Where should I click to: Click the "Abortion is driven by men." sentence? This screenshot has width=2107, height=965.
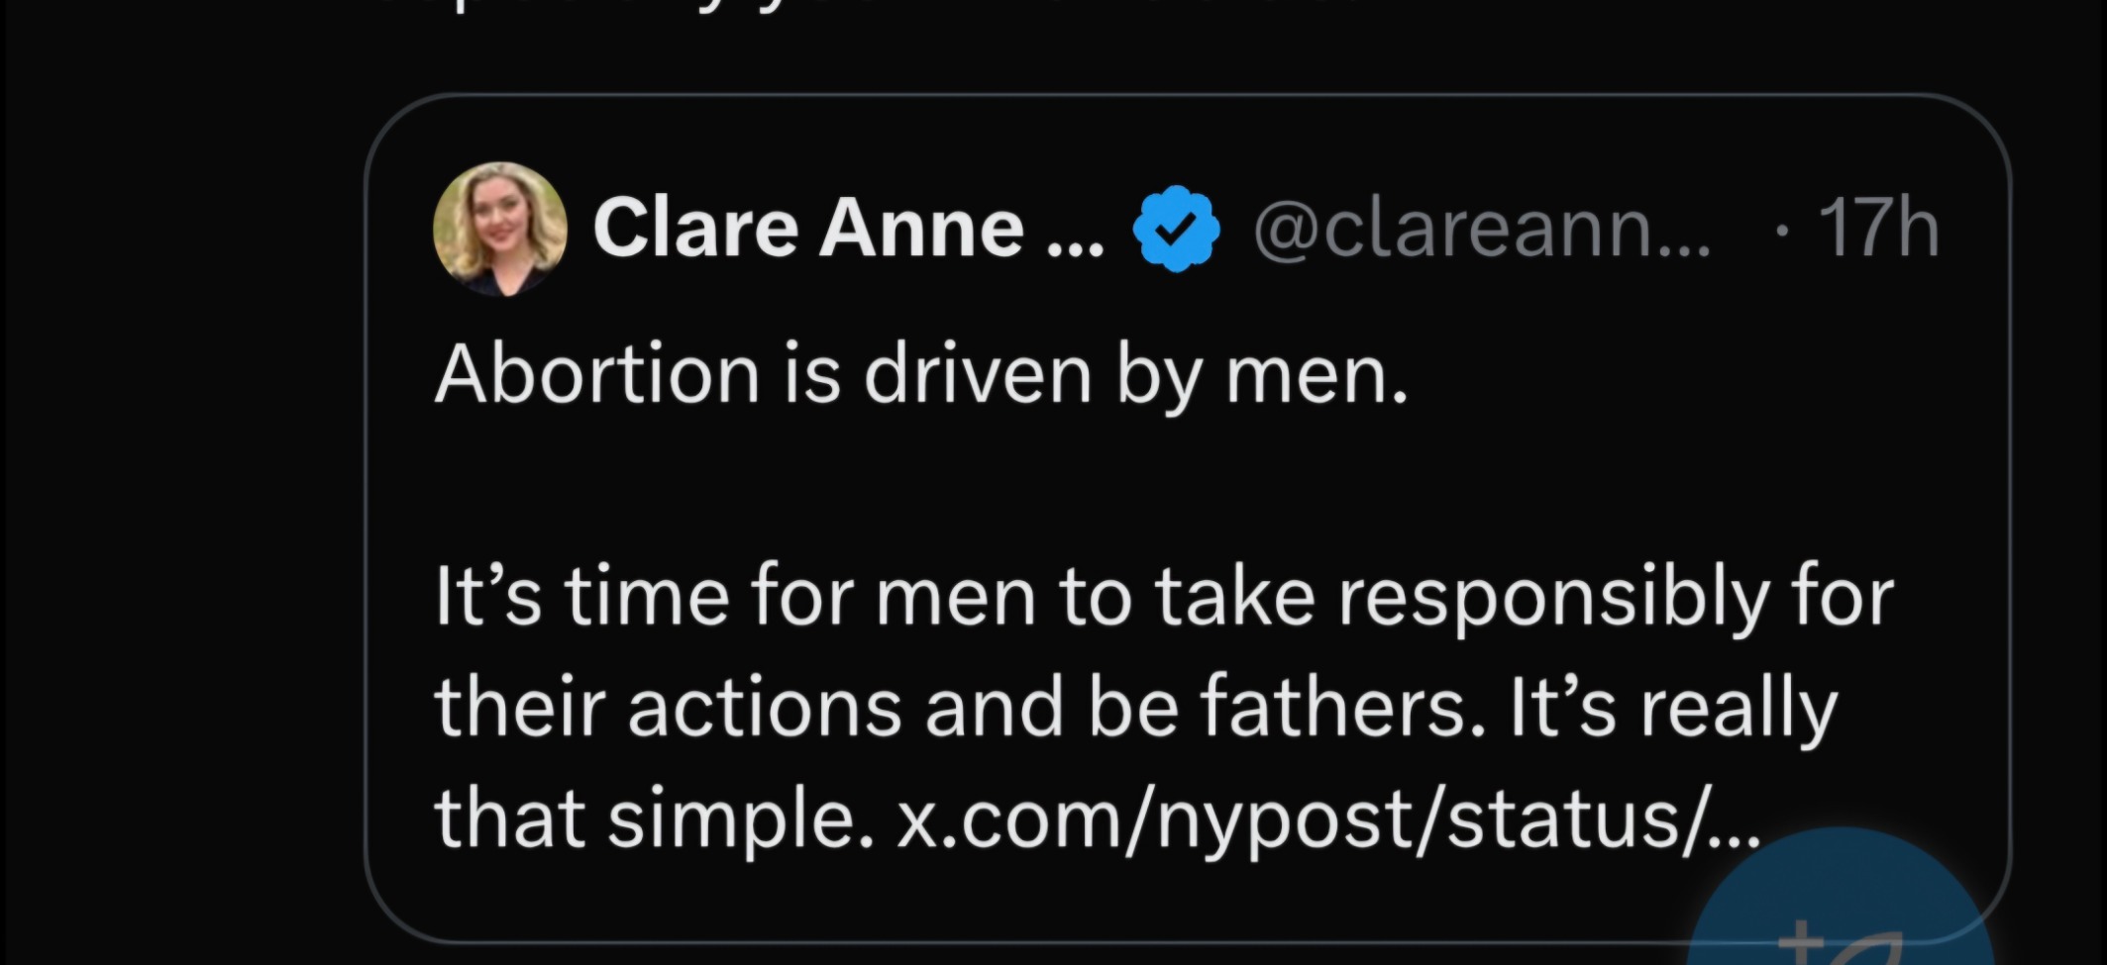[920, 376]
